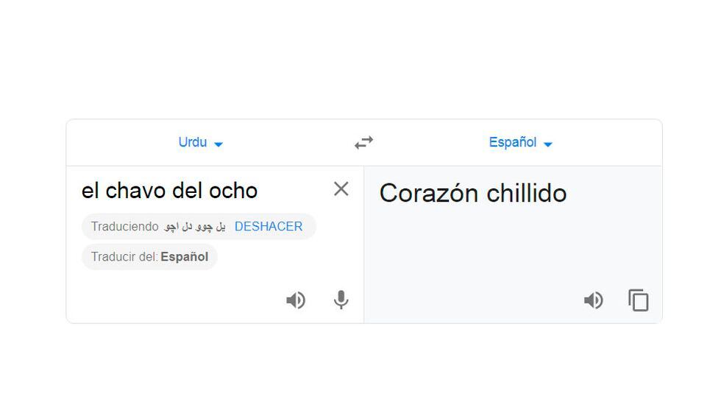Click the "Traduciendo" label in the chip

click(124, 227)
